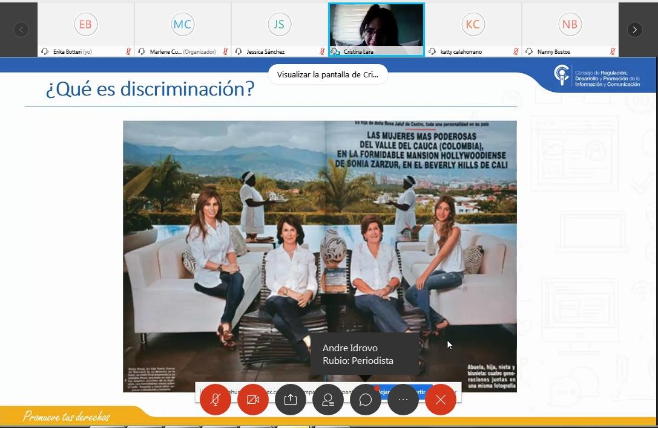The height and width of the screenshot is (428, 658).
Task: Click the 'Visualizar la pantalla de Cri...' pill
Action: click(x=327, y=74)
